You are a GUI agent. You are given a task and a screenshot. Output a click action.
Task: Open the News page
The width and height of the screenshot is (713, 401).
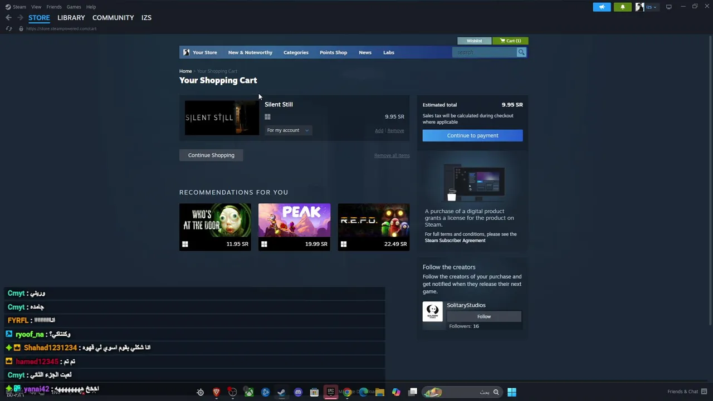(365, 52)
